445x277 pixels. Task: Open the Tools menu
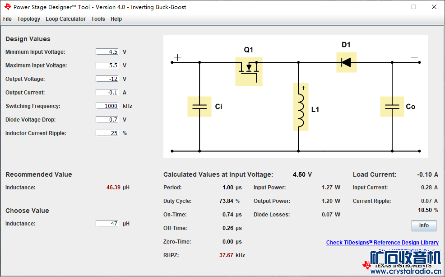[98, 19]
